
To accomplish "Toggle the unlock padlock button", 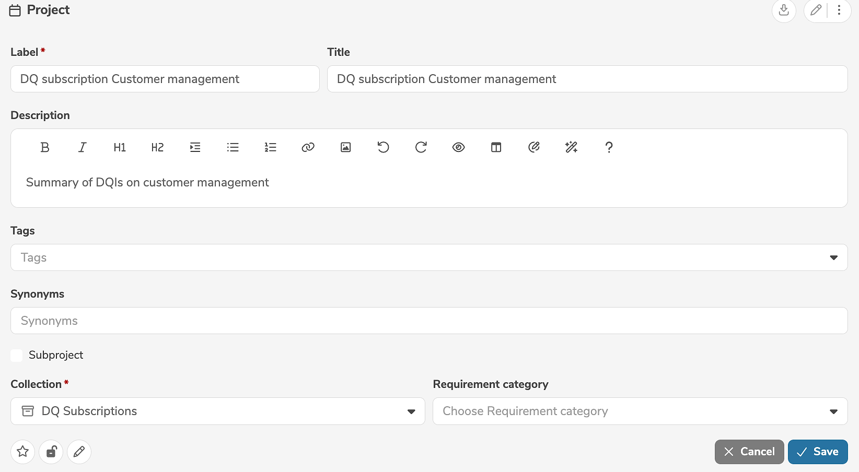I will tap(51, 452).
